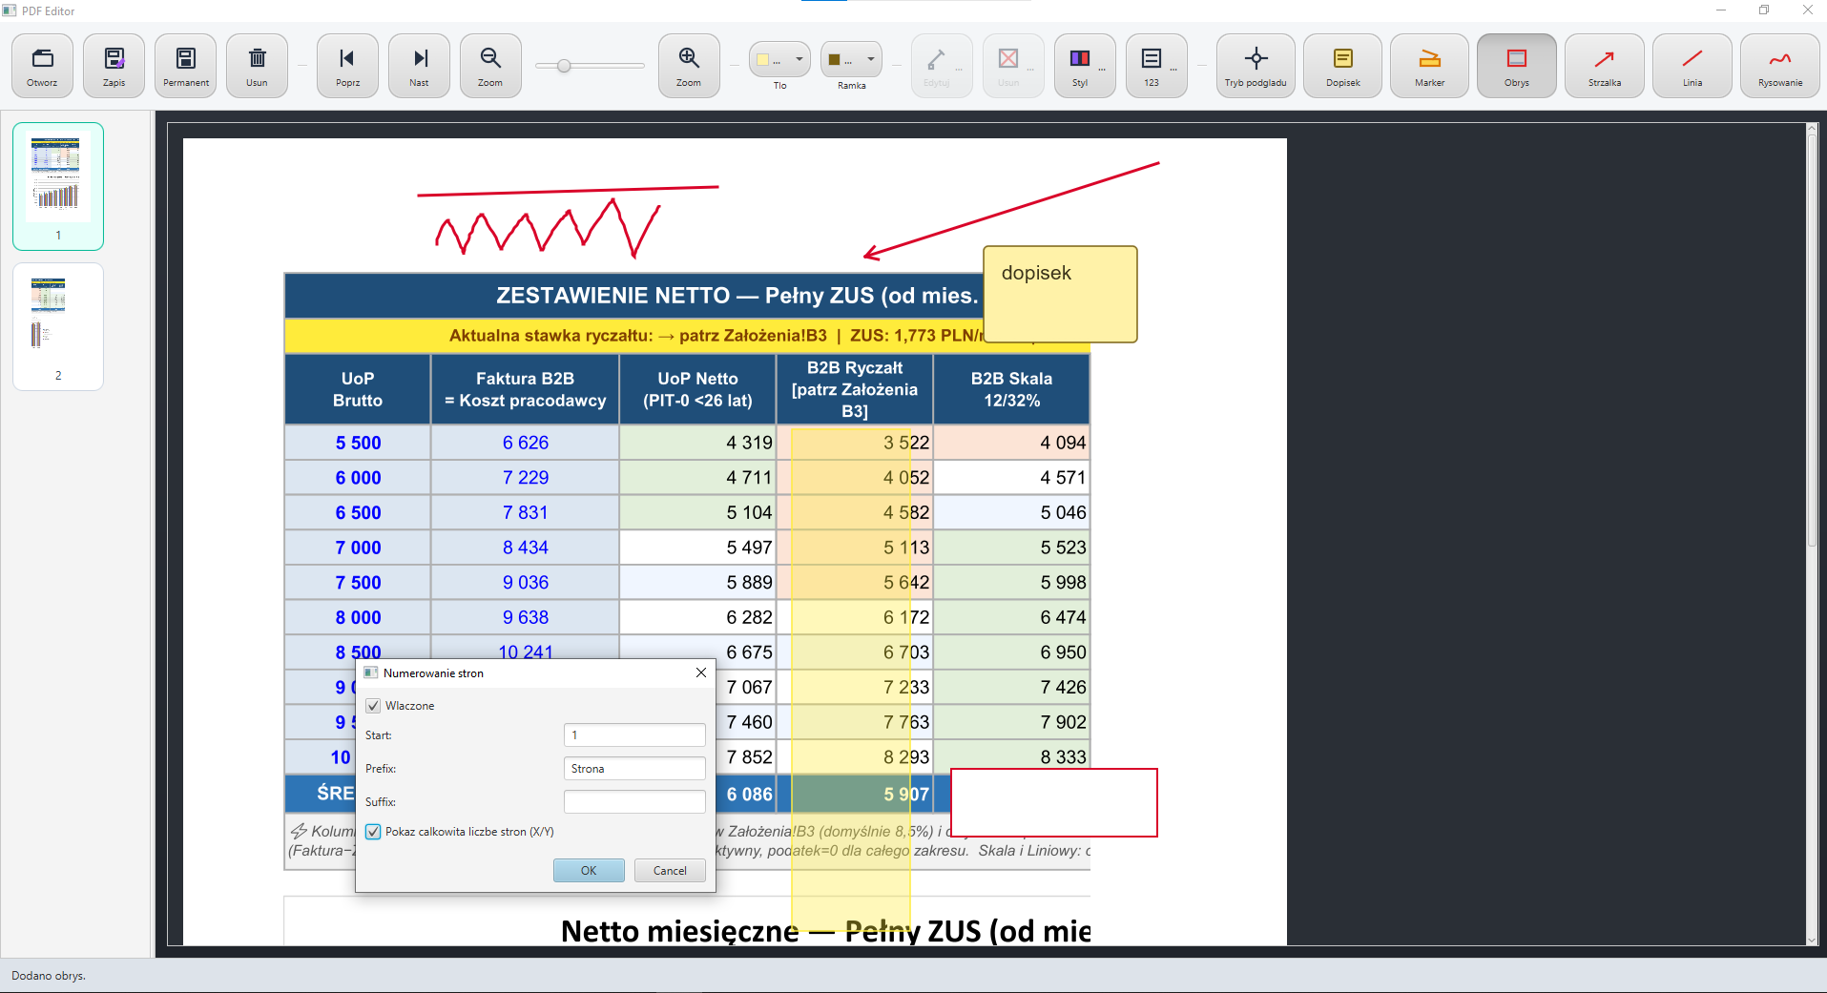
Task: Click the zoom slider handle
Action: (564, 66)
